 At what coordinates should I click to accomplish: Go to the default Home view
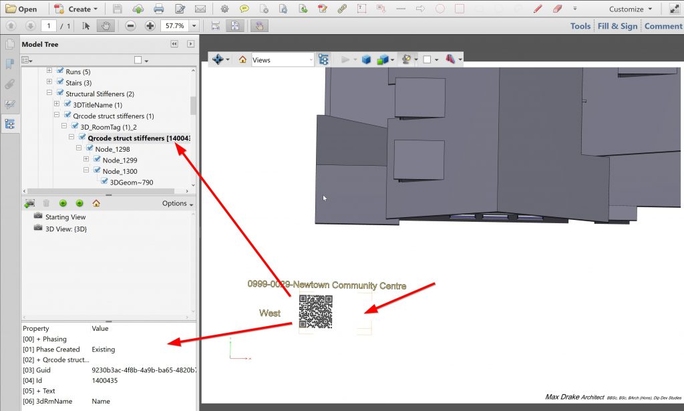pos(242,59)
